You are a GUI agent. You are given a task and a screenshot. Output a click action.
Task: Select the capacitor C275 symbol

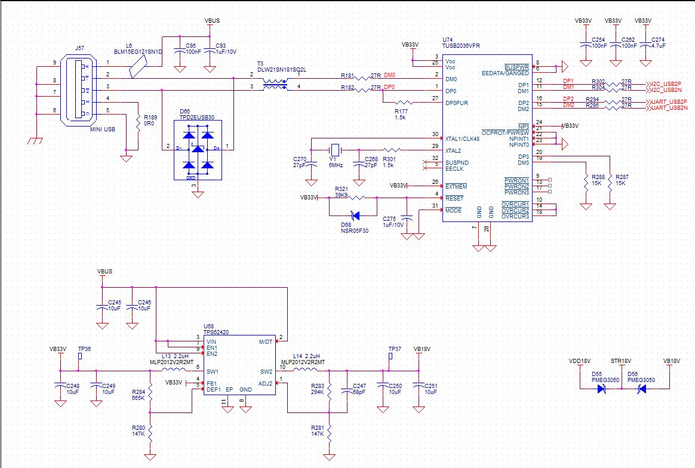pos(407,218)
